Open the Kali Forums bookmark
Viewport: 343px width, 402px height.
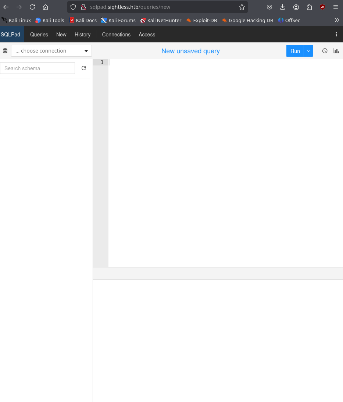tap(118, 20)
